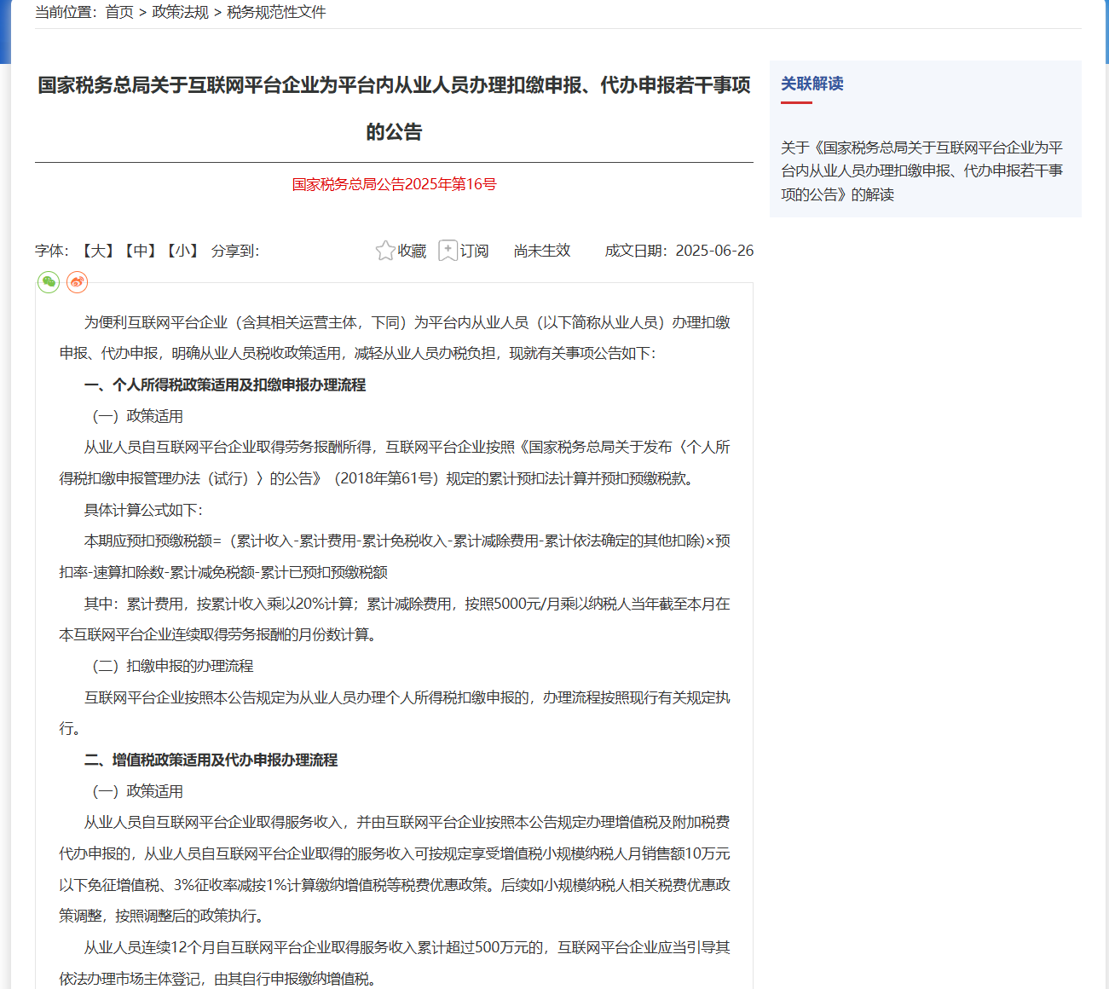
Task: Share the announcement via WeChat icon
Action: pos(49,282)
